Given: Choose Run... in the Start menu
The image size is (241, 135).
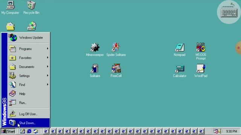Looking at the screenshot, I should 29,103.
